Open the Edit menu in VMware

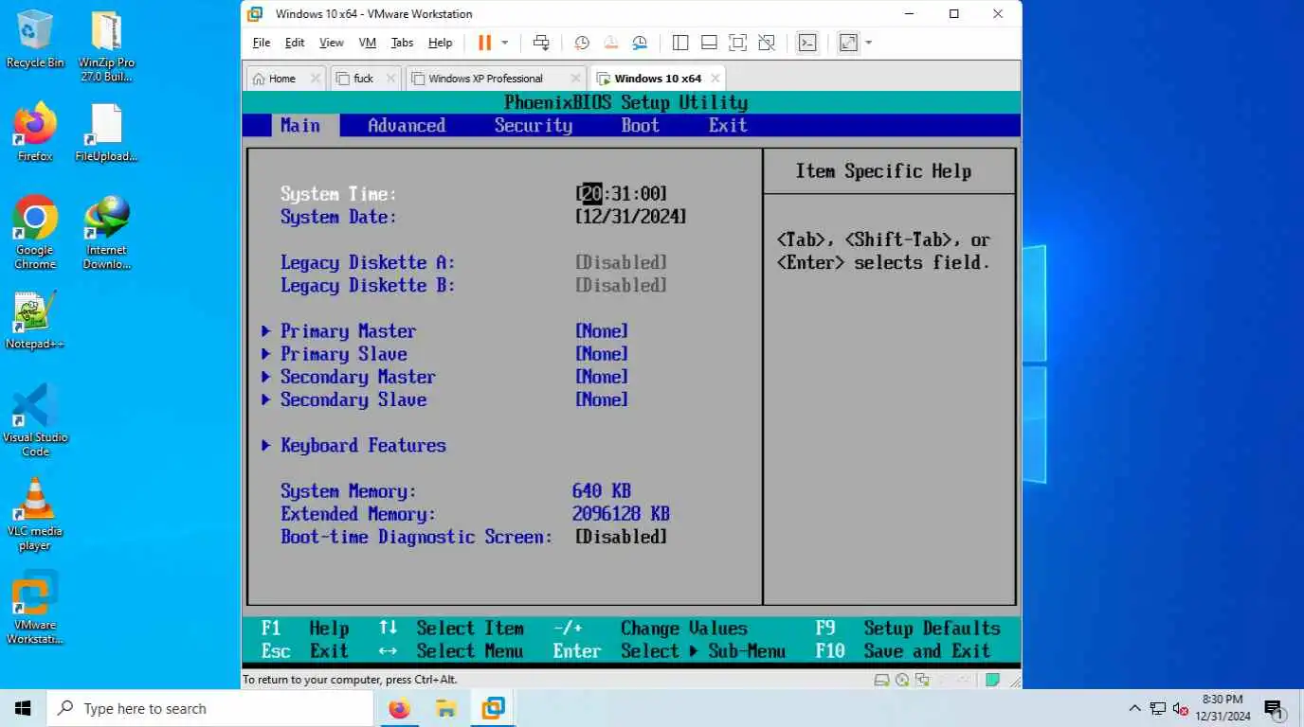(x=295, y=43)
